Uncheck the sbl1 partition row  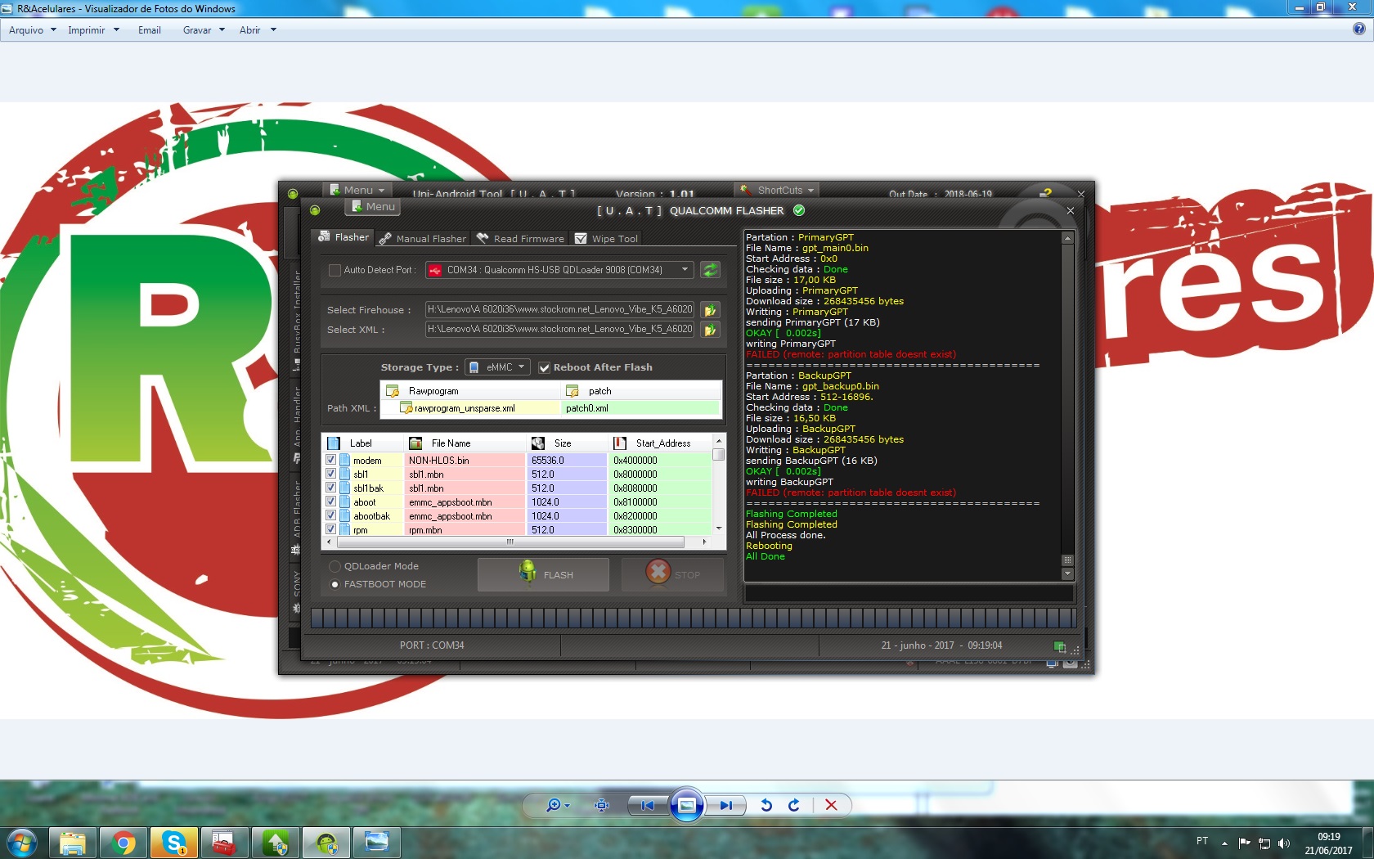tap(330, 474)
